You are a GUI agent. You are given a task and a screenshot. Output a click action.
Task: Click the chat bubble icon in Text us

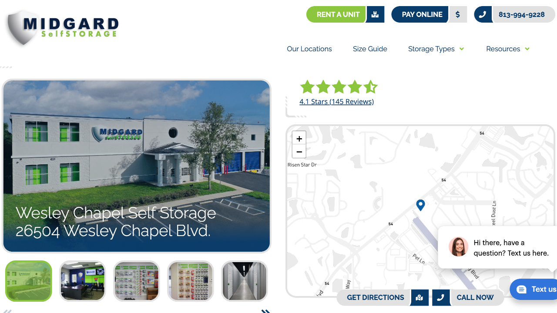click(522, 290)
